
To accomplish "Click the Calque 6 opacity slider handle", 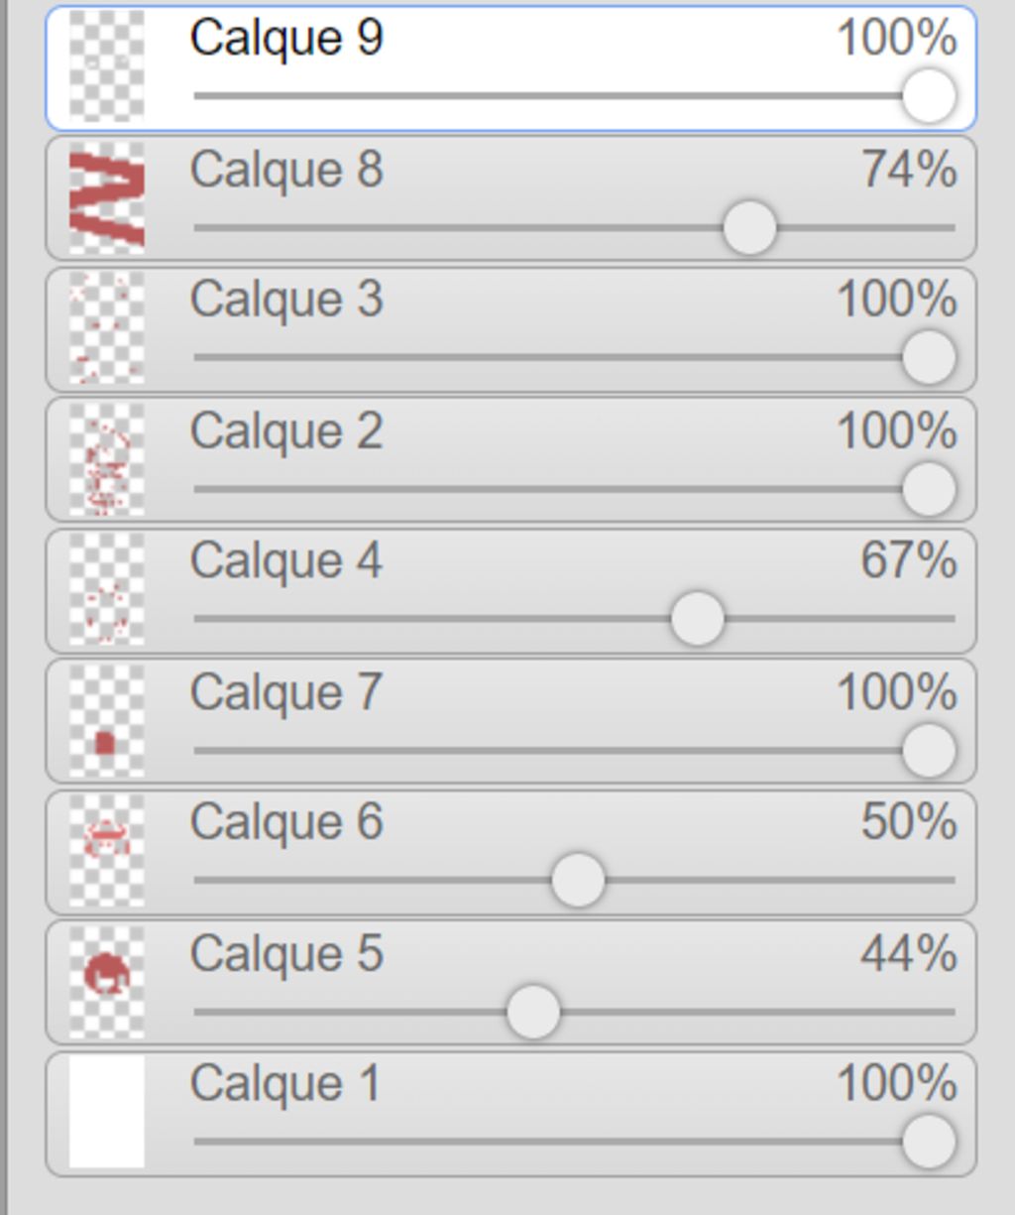I will coord(577,880).
